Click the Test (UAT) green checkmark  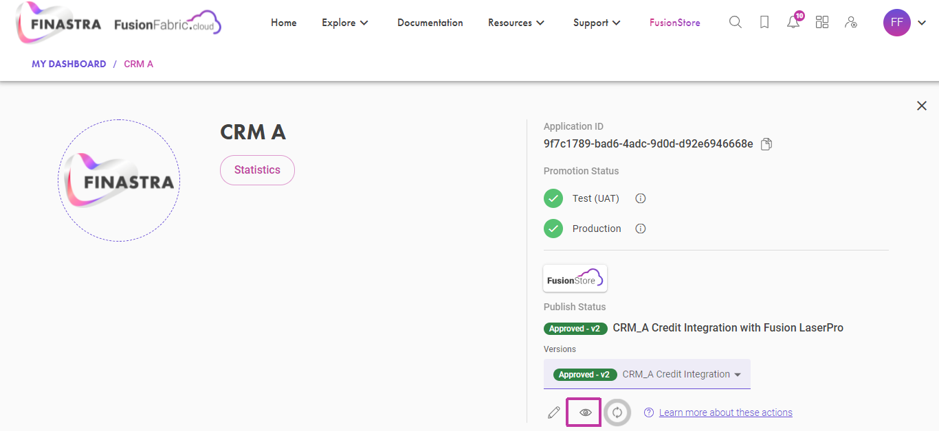click(x=553, y=198)
